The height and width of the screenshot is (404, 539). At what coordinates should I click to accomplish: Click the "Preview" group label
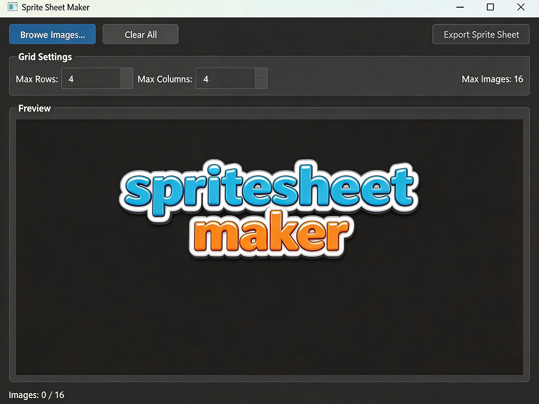(35, 108)
